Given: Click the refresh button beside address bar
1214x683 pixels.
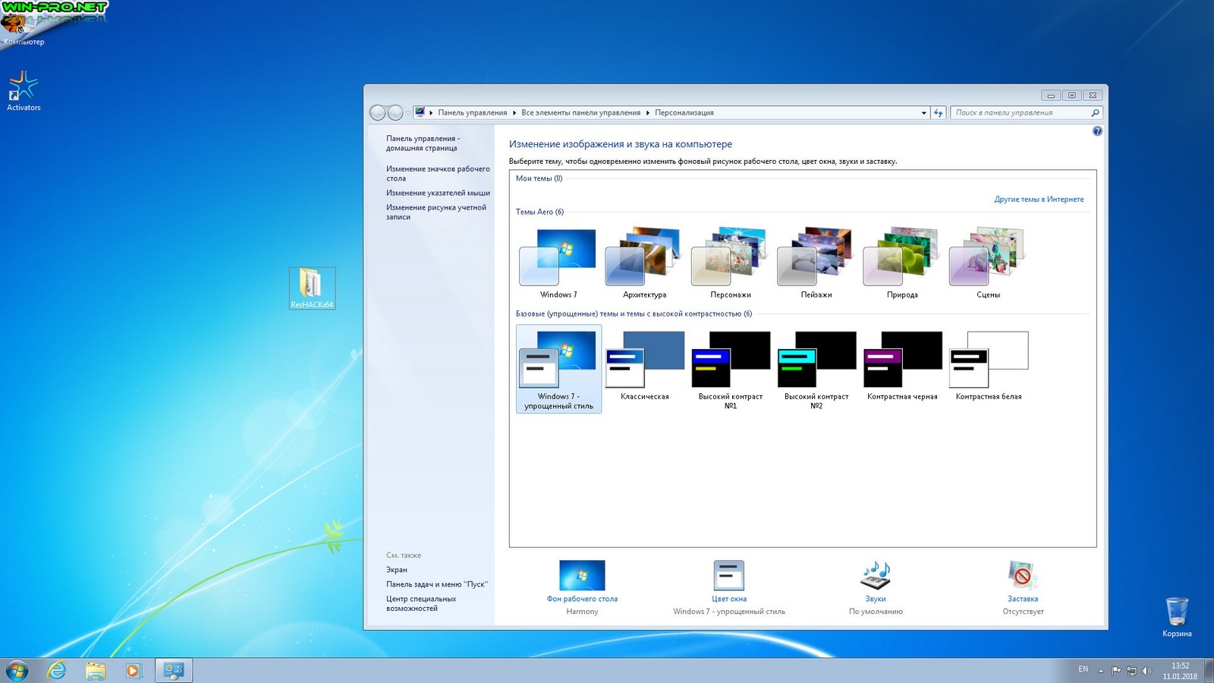Looking at the screenshot, I should tap(939, 113).
